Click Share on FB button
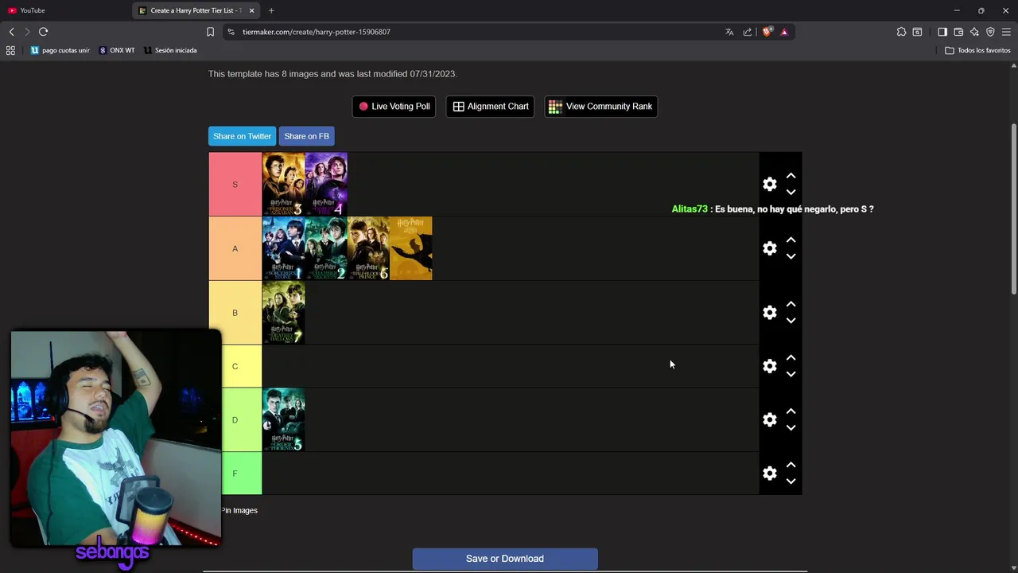Image resolution: width=1018 pixels, height=573 pixels. point(306,136)
